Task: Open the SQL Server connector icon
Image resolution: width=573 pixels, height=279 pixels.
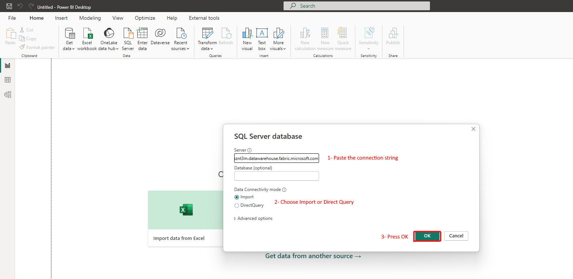Action: [x=127, y=38]
